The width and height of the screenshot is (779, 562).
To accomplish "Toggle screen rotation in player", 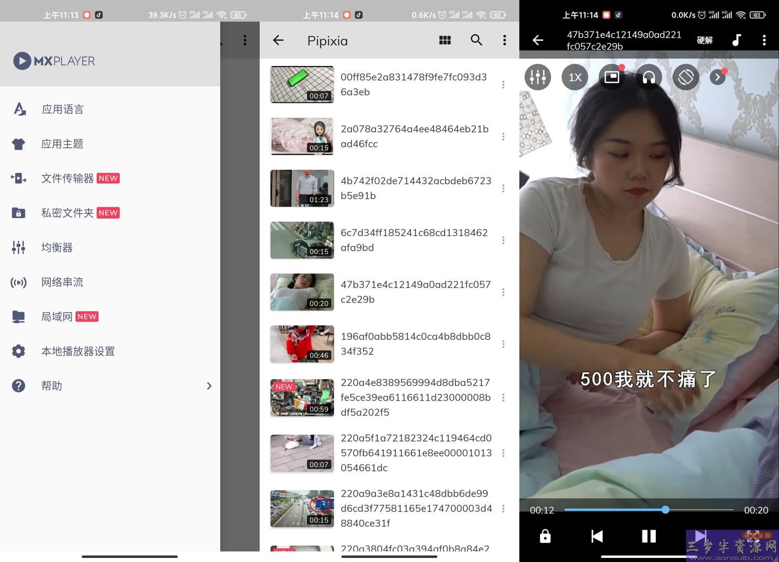I will tap(686, 77).
